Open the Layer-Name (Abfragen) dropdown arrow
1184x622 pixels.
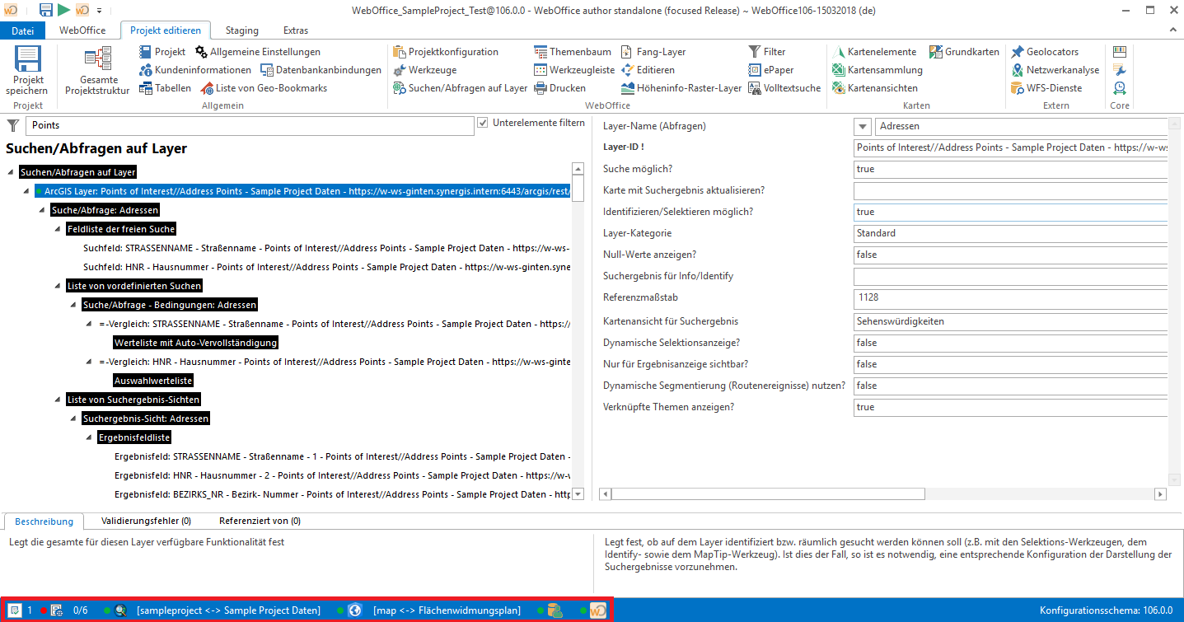click(863, 127)
